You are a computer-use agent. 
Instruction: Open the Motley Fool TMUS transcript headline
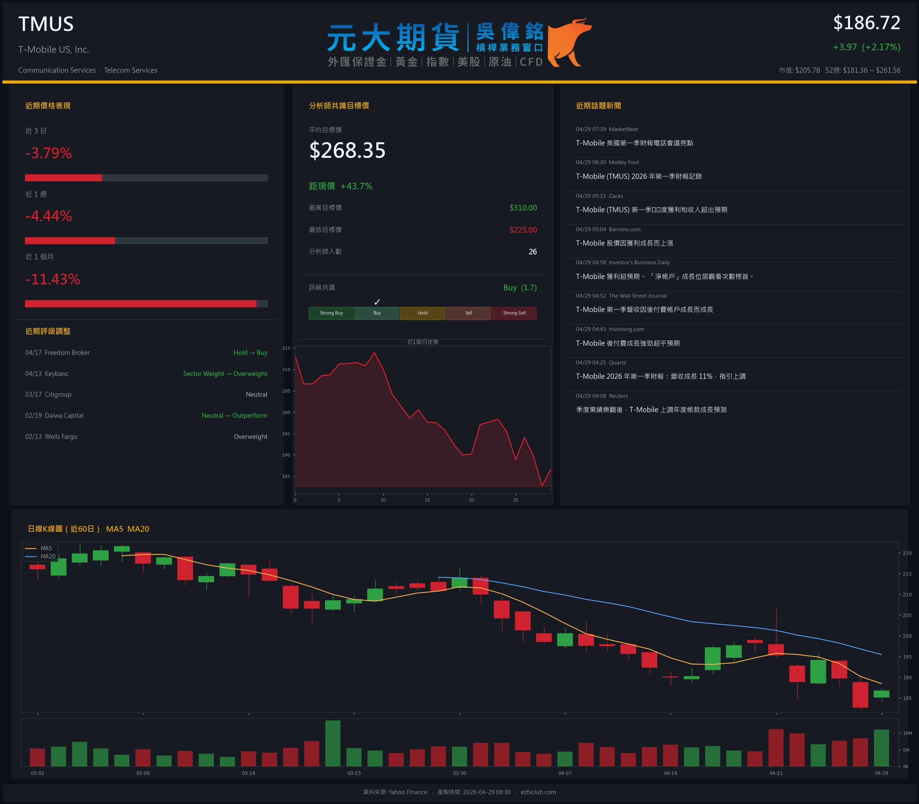638,176
